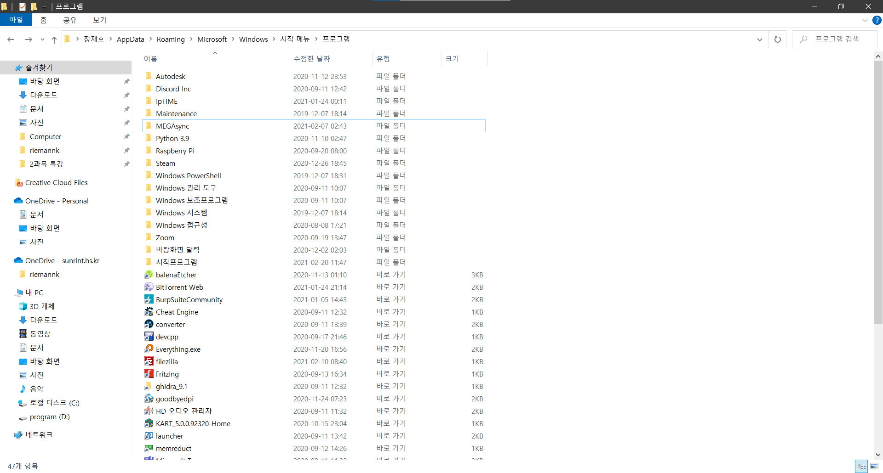Screen dimensions: 883x473
Task: Switch to large icons view layout
Action: tap(874, 466)
